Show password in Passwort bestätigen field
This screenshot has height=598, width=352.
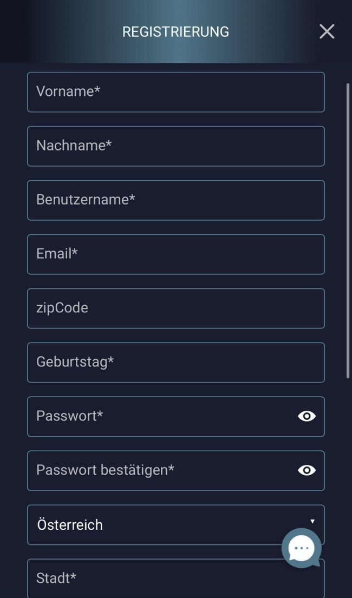pyautogui.click(x=307, y=470)
